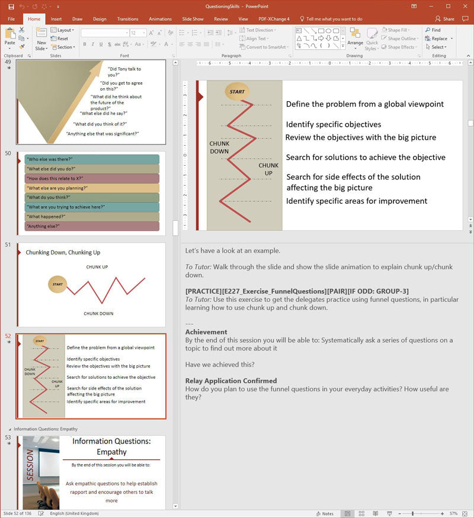Click the Fit slide to window icon
This screenshot has height=518, width=474.
[465, 513]
